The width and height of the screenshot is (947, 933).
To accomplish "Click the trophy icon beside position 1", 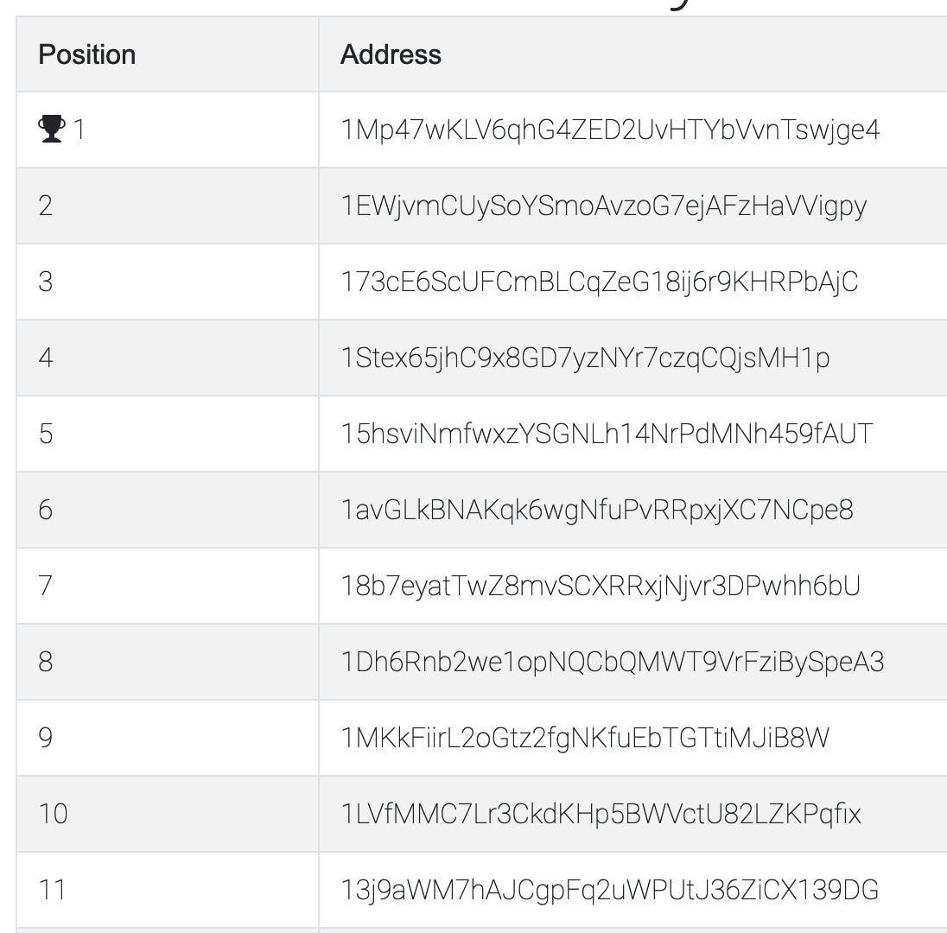I will pos(51,129).
